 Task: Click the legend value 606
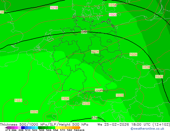click(82, 130)
